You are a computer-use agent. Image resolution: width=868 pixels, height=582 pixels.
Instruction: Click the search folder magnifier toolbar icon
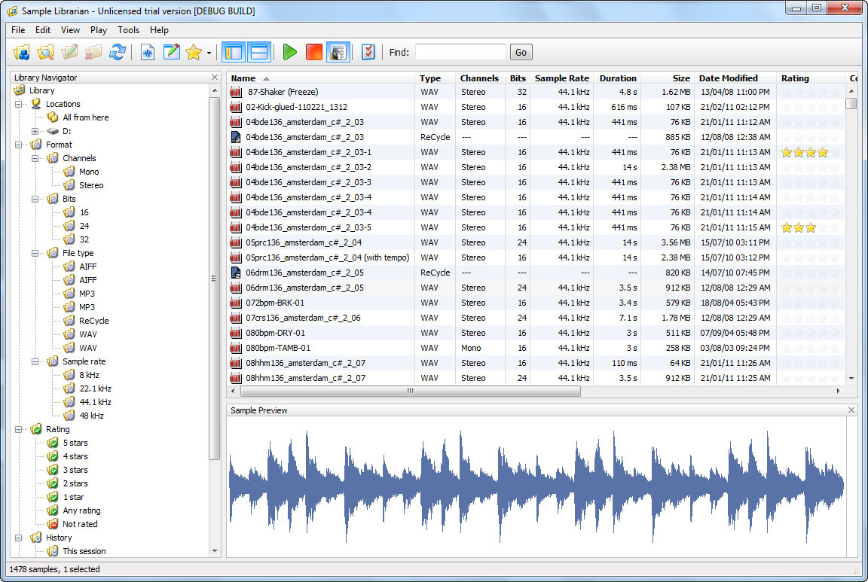45,53
